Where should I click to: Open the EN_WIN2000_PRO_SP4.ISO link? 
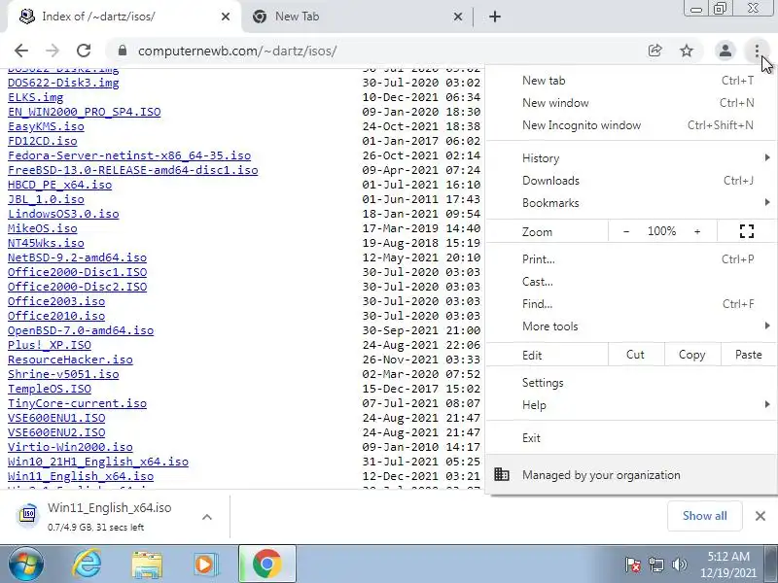coord(85,112)
